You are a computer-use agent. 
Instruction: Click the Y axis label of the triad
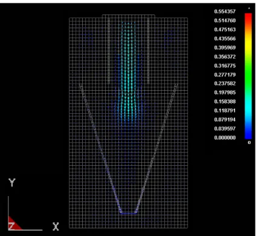(x=12, y=183)
